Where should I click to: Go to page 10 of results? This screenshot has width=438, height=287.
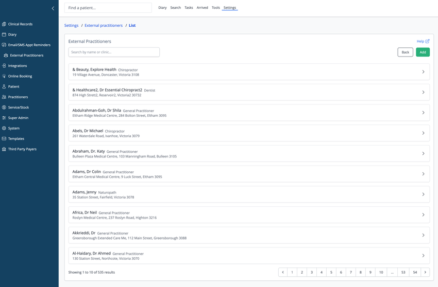point(381,272)
